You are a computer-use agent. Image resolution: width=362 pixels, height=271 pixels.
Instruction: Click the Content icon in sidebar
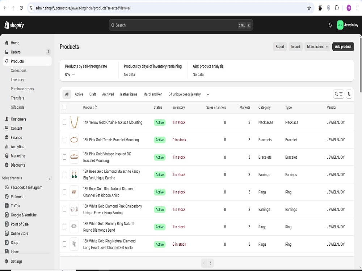pos(7,128)
